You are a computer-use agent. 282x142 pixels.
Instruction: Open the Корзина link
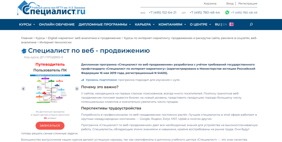(210, 4)
